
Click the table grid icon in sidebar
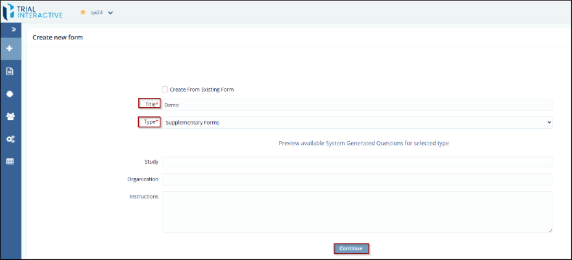point(10,161)
